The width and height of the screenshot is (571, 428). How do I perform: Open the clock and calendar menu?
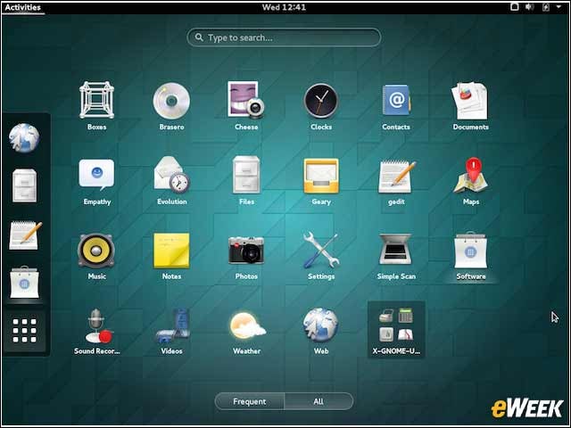pos(284,7)
